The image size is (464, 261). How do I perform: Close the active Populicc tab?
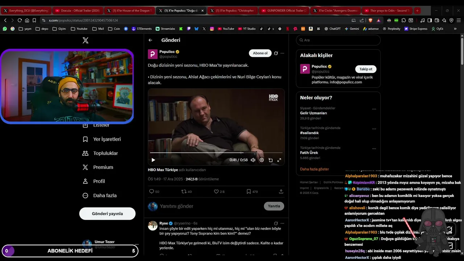(203, 11)
